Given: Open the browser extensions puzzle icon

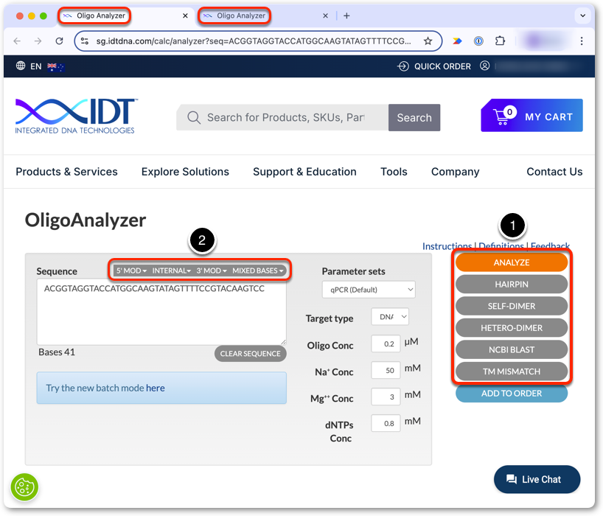Looking at the screenshot, I should (x=500, y=41).
